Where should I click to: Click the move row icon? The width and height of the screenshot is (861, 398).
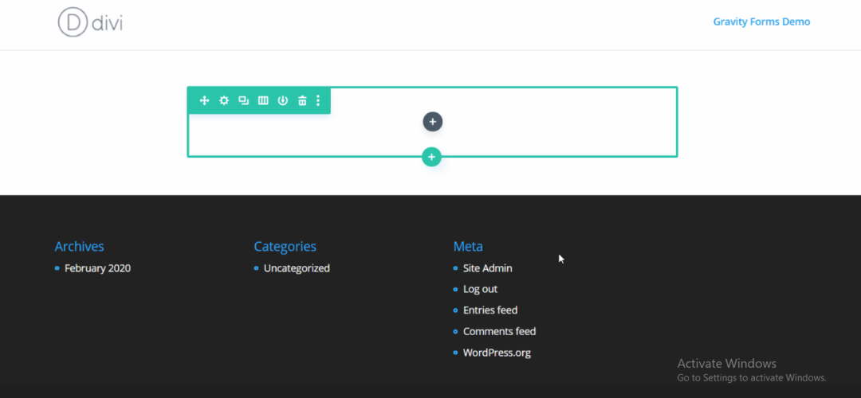[204, 100]
